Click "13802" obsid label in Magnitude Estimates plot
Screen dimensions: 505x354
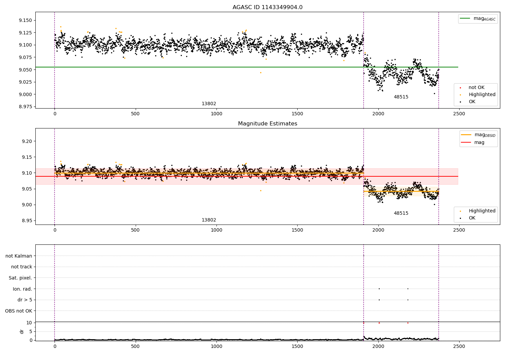click(x=209, y=220)
